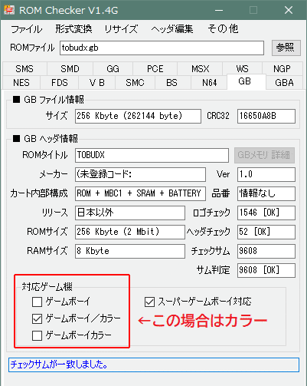Switch to the GBA tab
Image resolution: width=307 pixels, height=386 pixels.
[x=284, y=83]
